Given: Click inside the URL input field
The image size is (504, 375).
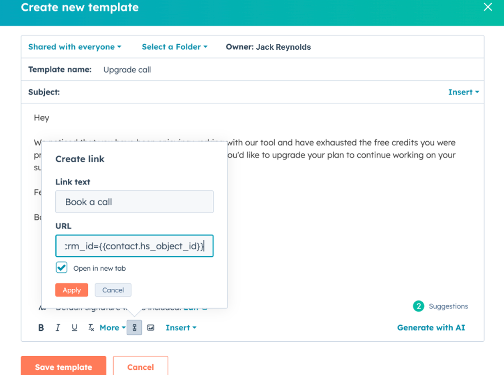Looking at the screenshot, I should pos(134,245).
